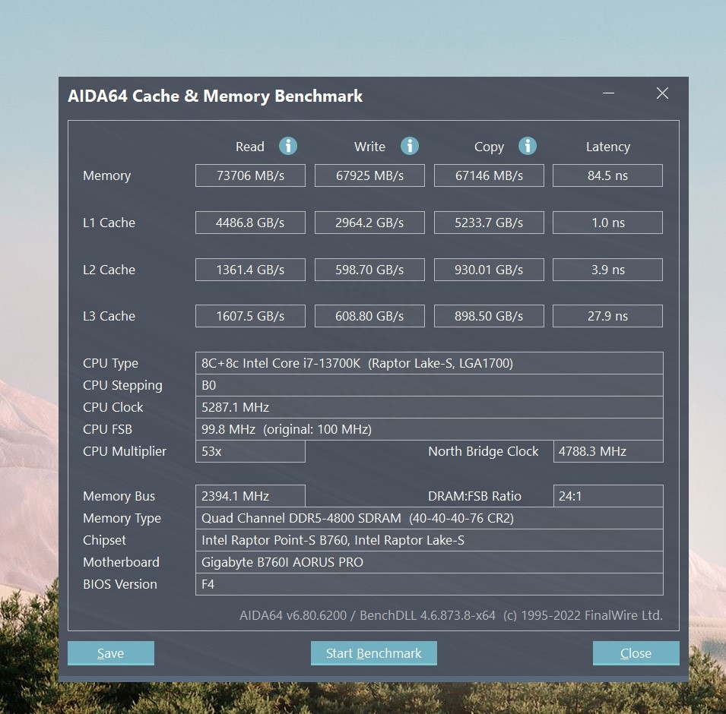Click Memory Type DDR5-4800 field
Viewport: 726px width, 714px height.
(430, 518)
